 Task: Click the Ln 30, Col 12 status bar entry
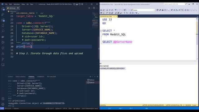pos(49,109)
